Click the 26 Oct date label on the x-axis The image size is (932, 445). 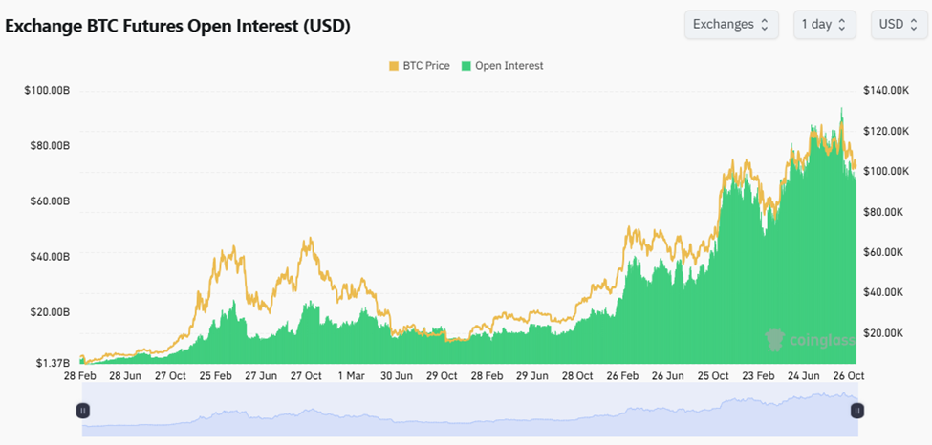(x=848, y=376)
